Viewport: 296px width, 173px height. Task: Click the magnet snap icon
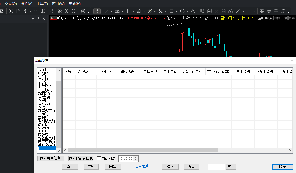[x=202, y=11]
